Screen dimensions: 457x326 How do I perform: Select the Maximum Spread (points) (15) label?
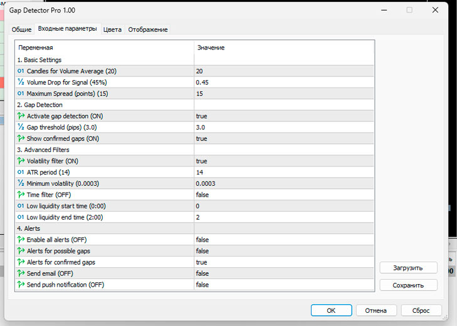67,94
